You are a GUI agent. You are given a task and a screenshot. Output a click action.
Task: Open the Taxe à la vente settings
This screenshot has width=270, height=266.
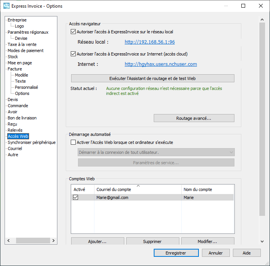(x=22, y=44)
